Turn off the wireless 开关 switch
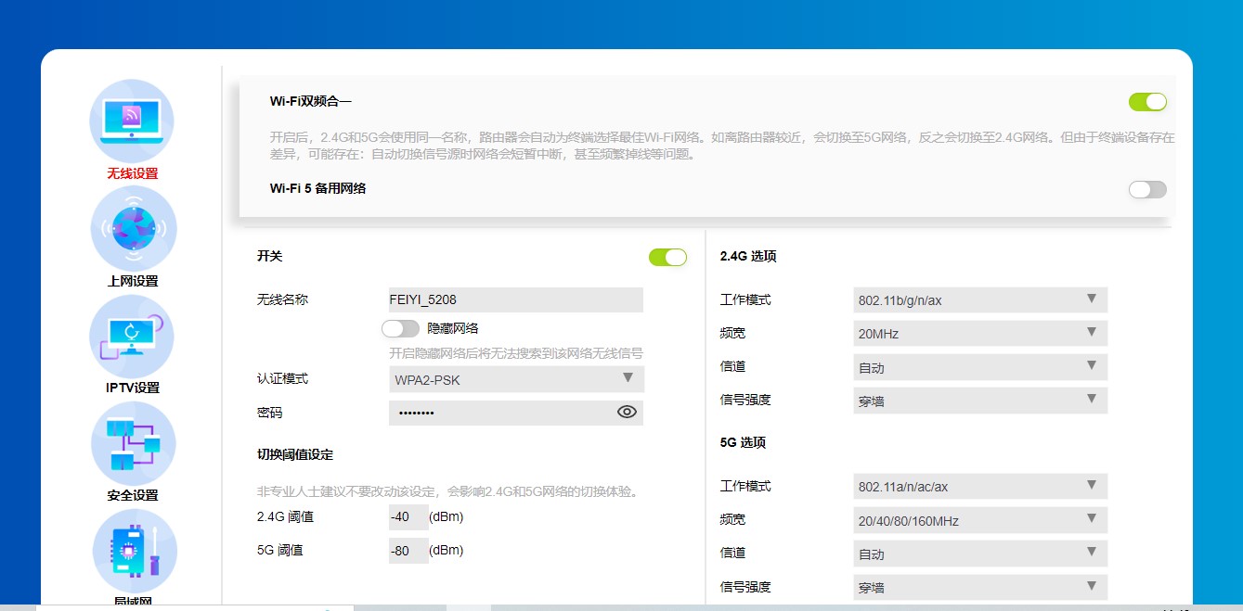The height and width of the screenshot is (611, 1243). 667,257
